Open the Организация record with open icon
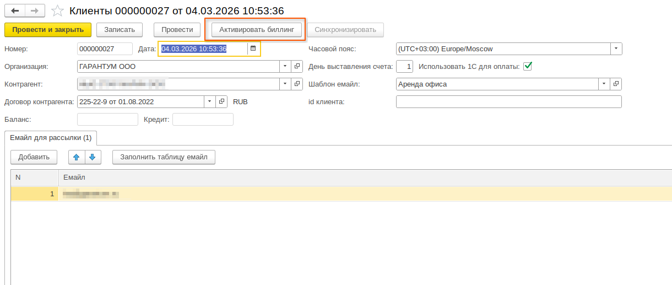The height and width of the screenshot is (285, 672). [297, 67]
